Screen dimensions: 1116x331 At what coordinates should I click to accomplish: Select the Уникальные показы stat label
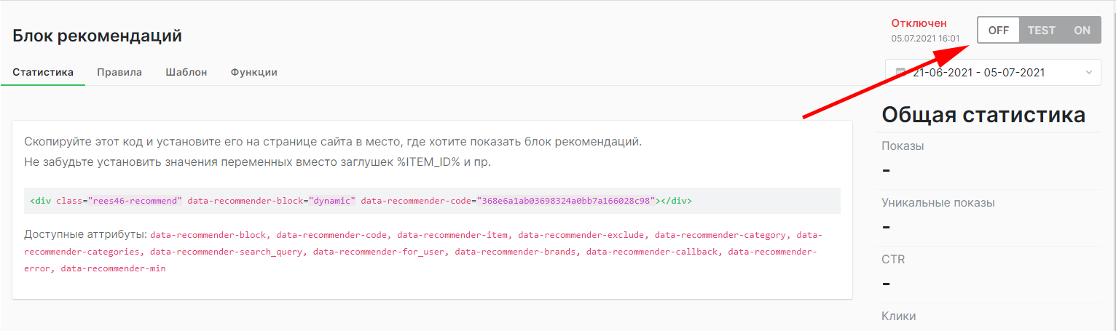(x=938, y=203)
